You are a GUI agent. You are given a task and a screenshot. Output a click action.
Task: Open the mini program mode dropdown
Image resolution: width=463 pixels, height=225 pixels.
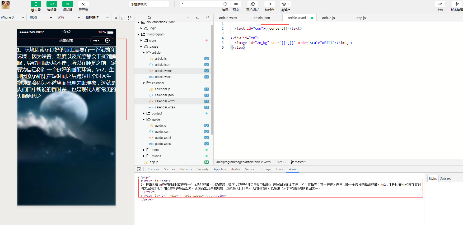coord(149,4)
